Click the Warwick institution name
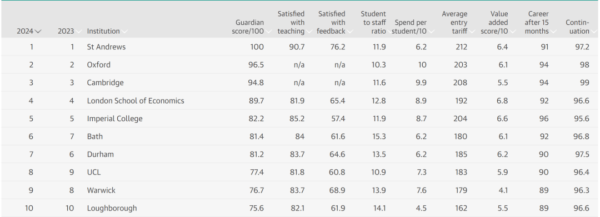600x217 pixels. point(101,190)
